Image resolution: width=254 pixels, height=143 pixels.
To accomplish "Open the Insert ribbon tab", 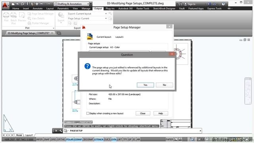I will (x=26, y=8).
